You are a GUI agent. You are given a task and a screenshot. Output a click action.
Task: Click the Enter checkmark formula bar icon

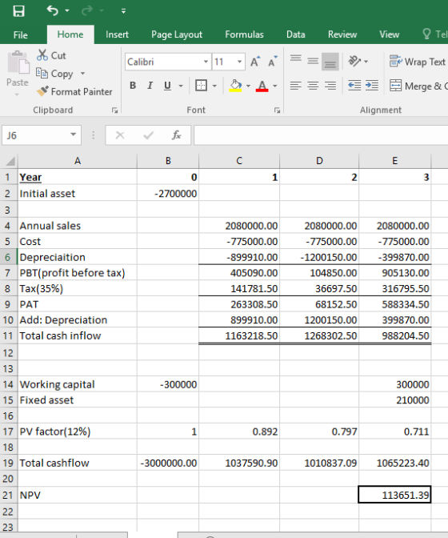[x=149, y=135]
